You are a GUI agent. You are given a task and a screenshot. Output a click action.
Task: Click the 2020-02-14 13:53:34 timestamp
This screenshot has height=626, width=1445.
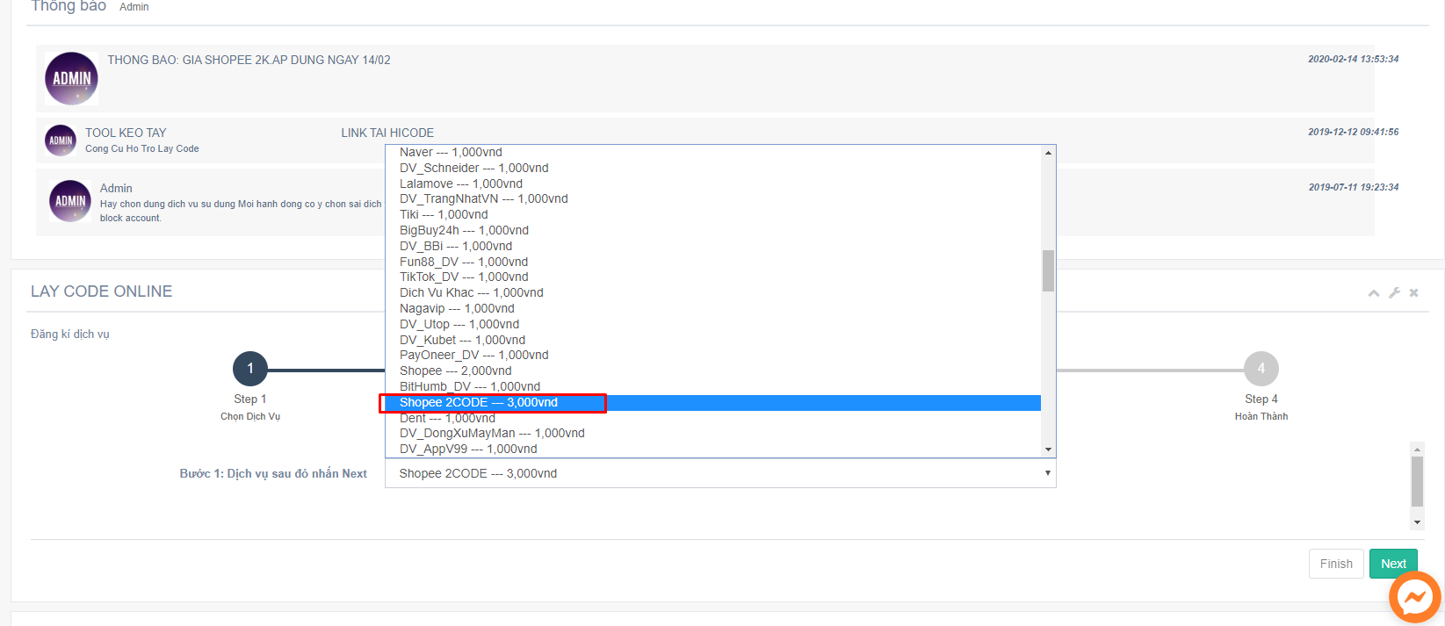point(1353,59)
